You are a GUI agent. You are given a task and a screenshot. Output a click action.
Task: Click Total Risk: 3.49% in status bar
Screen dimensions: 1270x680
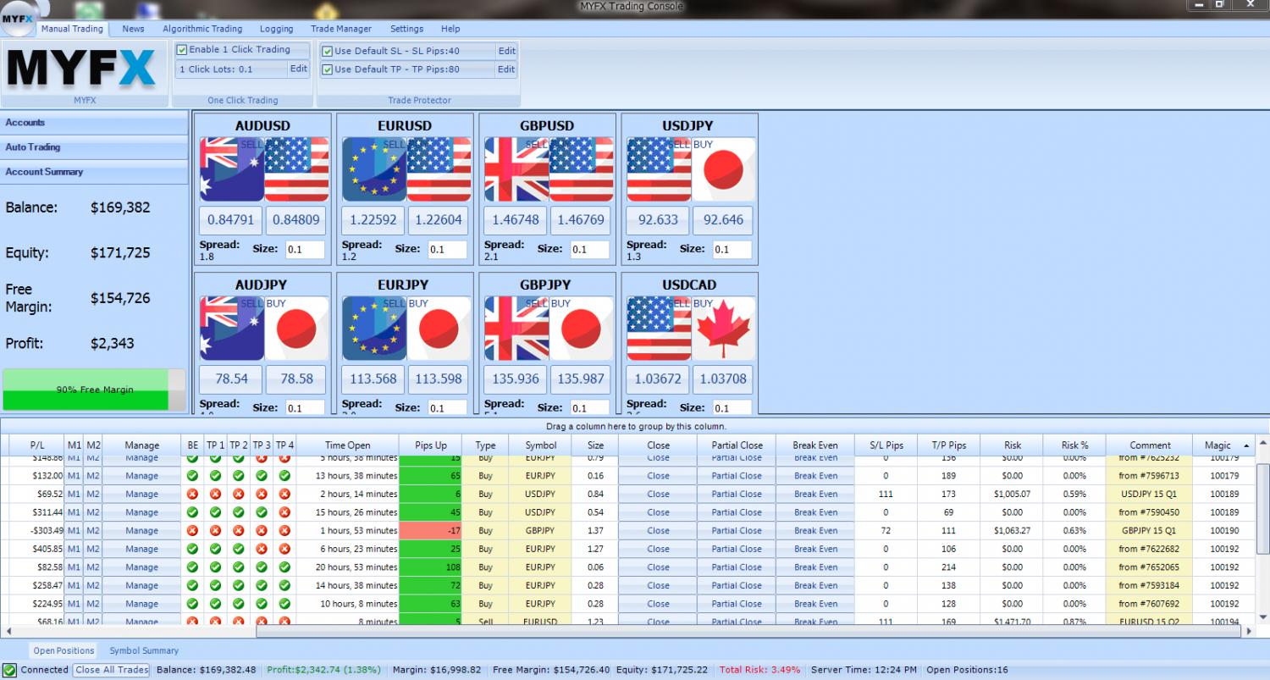[x=759, y=670]
